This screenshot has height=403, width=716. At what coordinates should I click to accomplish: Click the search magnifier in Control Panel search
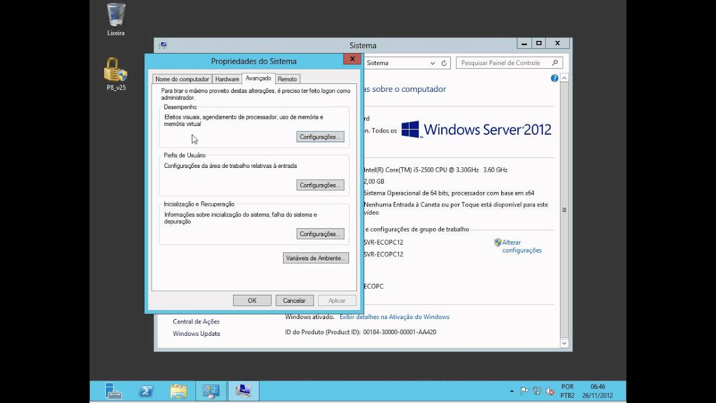pos(555,63)
